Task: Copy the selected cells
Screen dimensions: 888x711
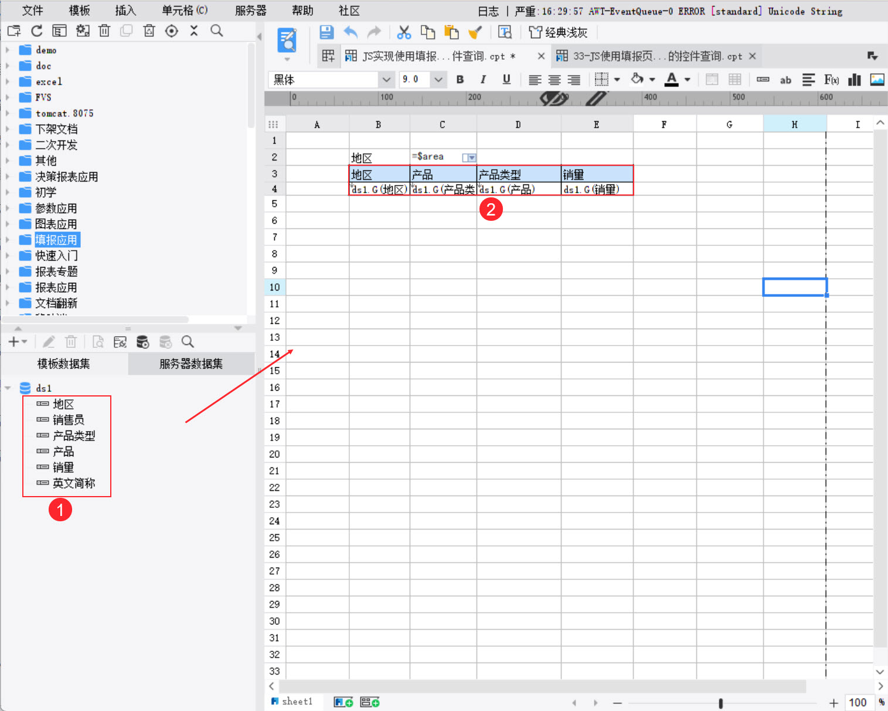Action: click(428, 32)
